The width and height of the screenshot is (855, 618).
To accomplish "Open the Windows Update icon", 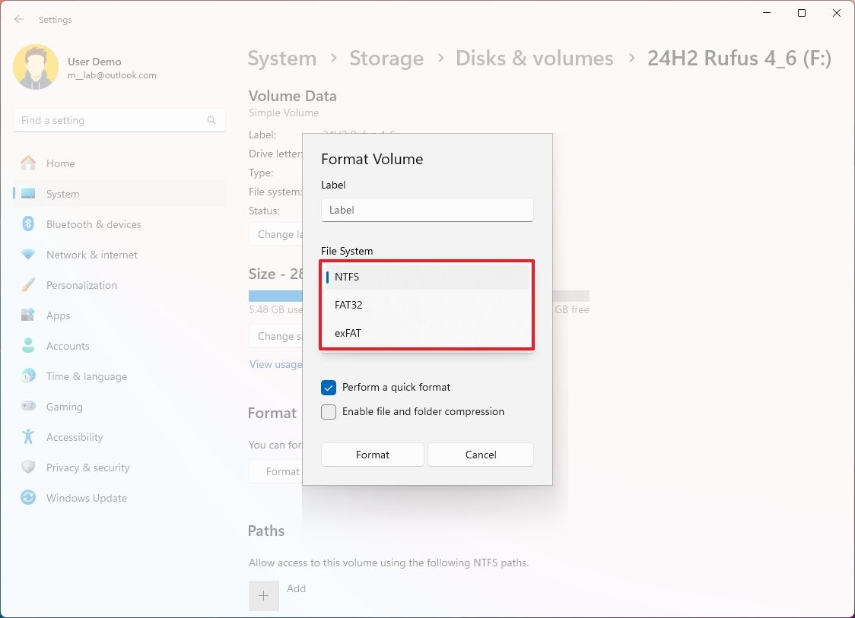I will coord(30,497).
